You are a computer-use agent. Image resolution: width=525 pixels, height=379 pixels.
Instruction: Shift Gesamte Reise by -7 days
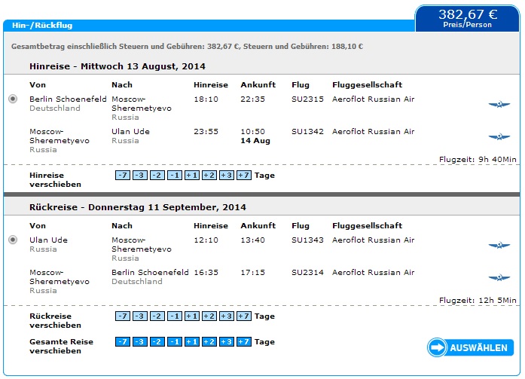coord(123,342)
